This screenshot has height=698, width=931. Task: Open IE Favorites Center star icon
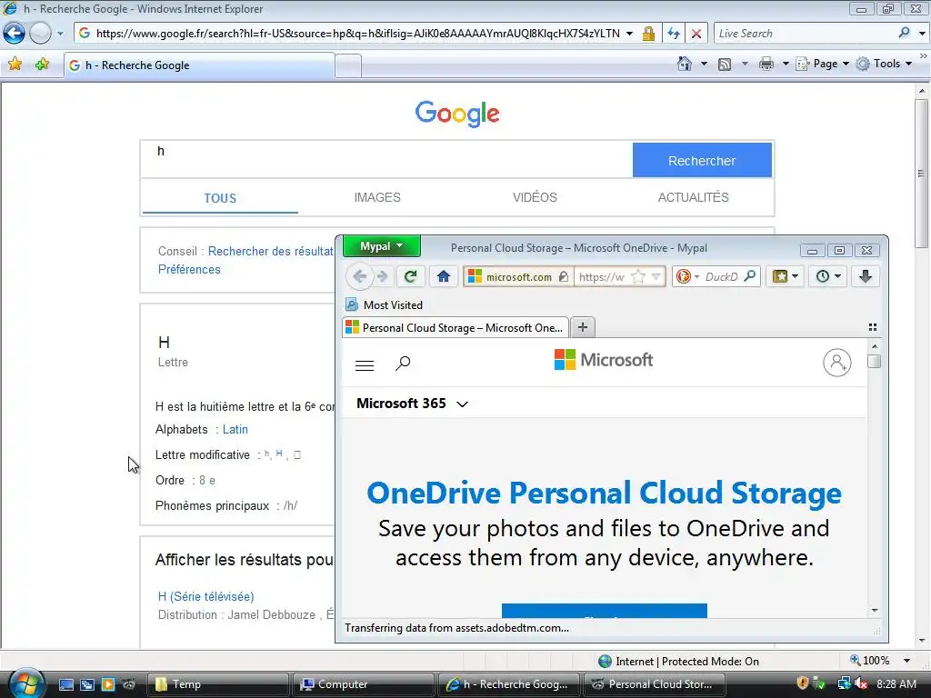15,65
